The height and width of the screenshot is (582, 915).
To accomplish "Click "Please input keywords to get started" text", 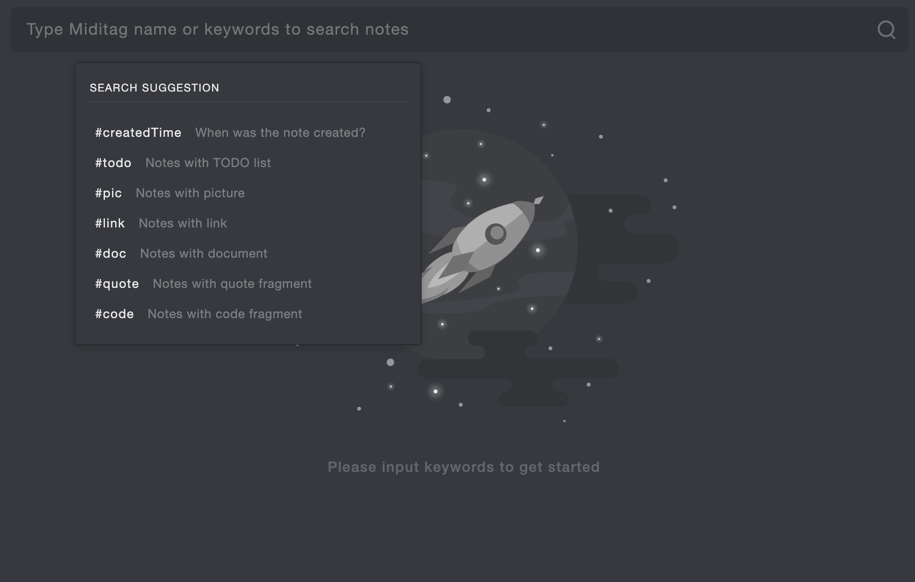I will coord(464,467).
